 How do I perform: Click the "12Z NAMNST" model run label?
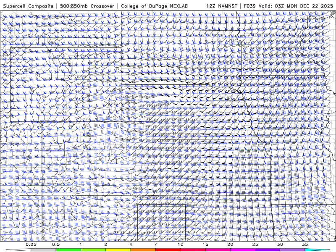point(222,6)
